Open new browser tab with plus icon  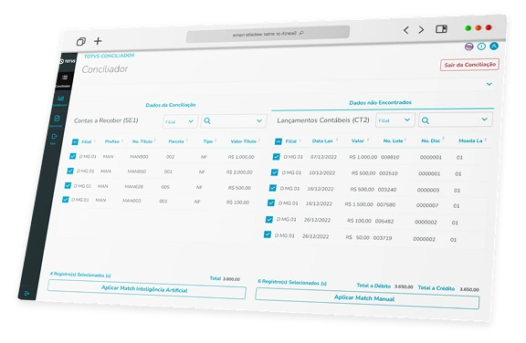click(98, 41)
